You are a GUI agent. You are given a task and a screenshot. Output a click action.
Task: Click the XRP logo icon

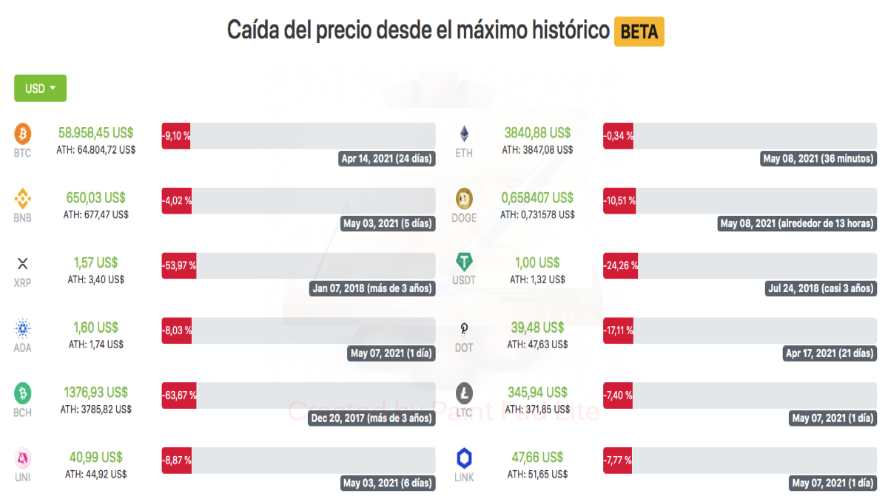(22, 264)
